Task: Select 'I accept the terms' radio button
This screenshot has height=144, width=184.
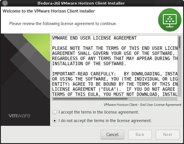Action: (x=55, y=112)
